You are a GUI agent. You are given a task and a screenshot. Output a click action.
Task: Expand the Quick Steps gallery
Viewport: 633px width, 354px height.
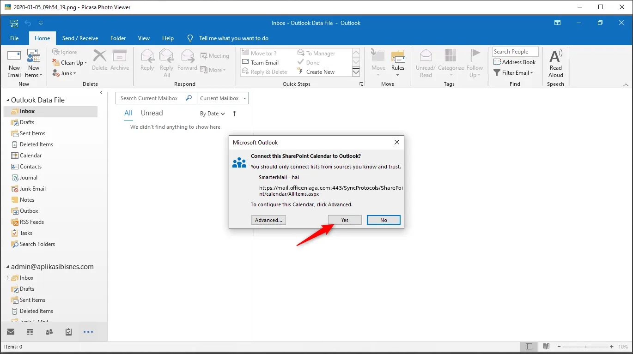[x=356, y=72]
